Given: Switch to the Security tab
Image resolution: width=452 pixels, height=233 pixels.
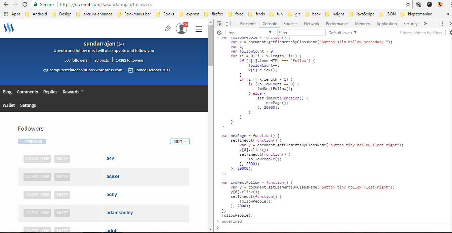Looking at the screenshot, I should (410, 24).
